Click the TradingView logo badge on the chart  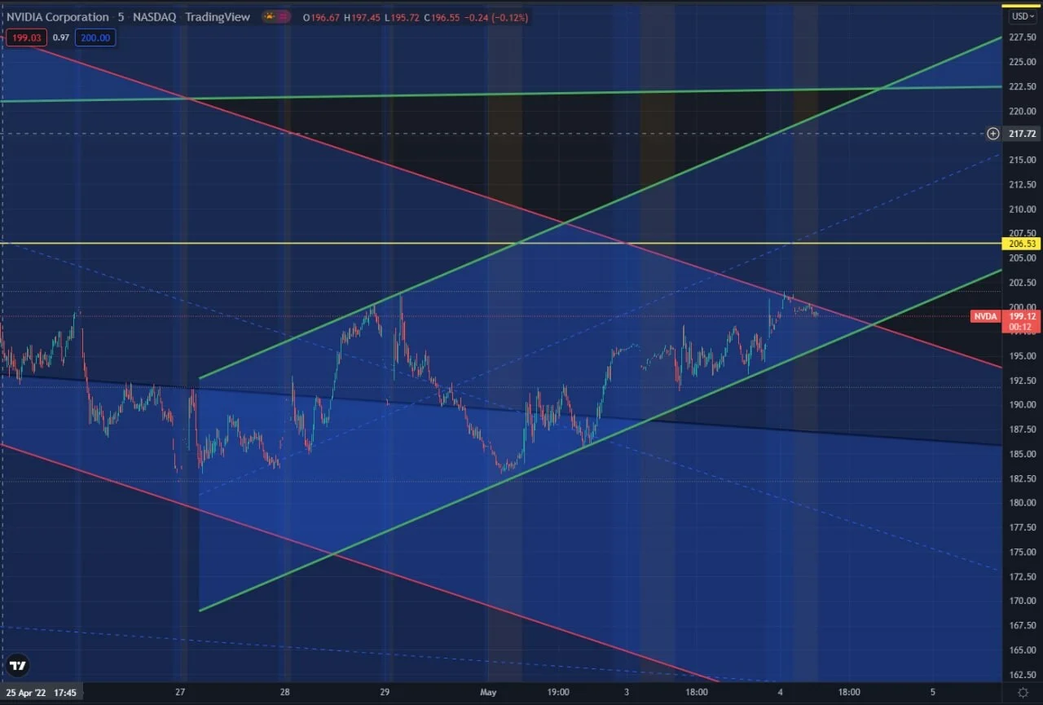17,665
